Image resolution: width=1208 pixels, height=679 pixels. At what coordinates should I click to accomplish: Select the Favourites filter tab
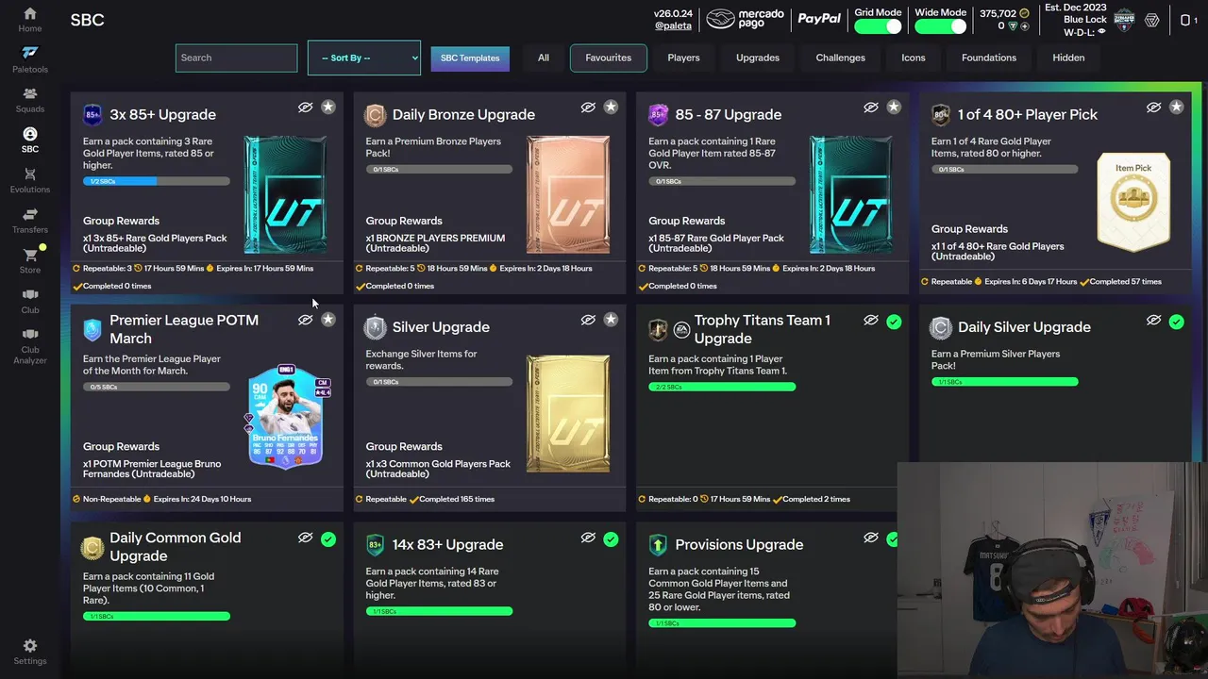click(609, 58)
